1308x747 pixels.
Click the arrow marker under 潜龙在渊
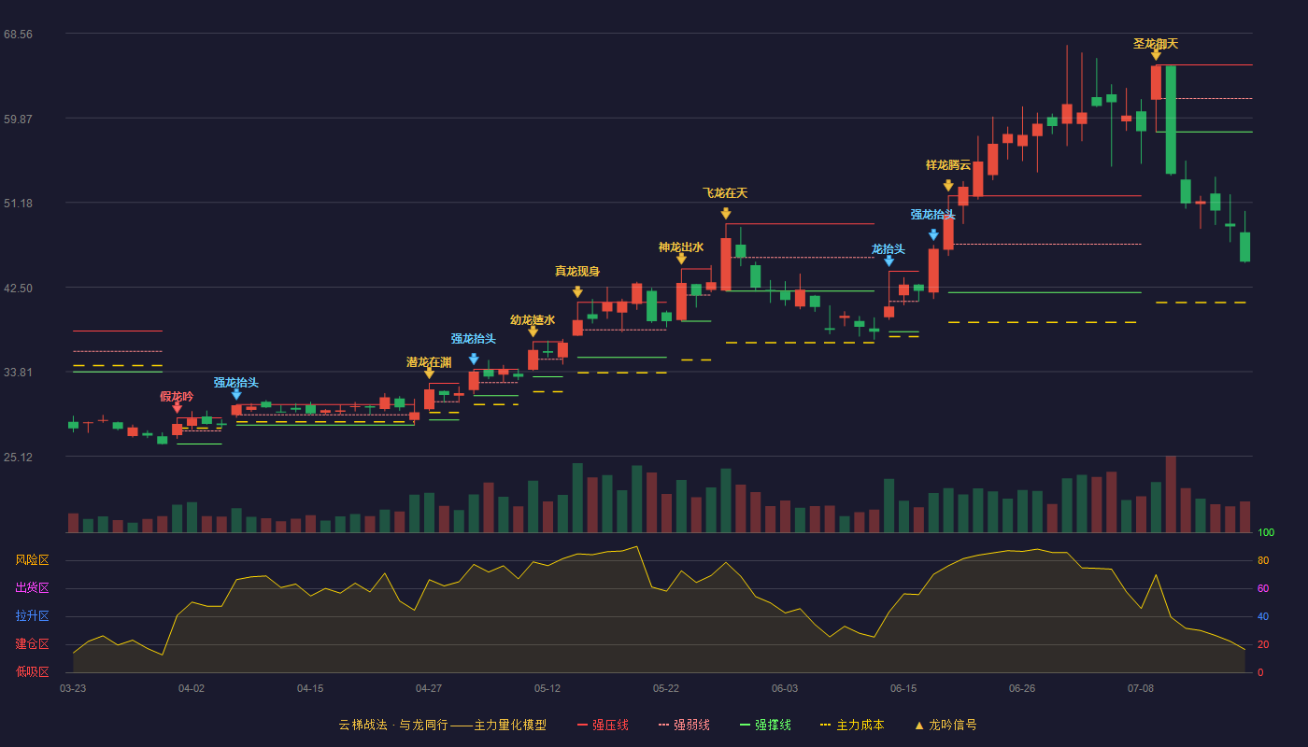429,373
